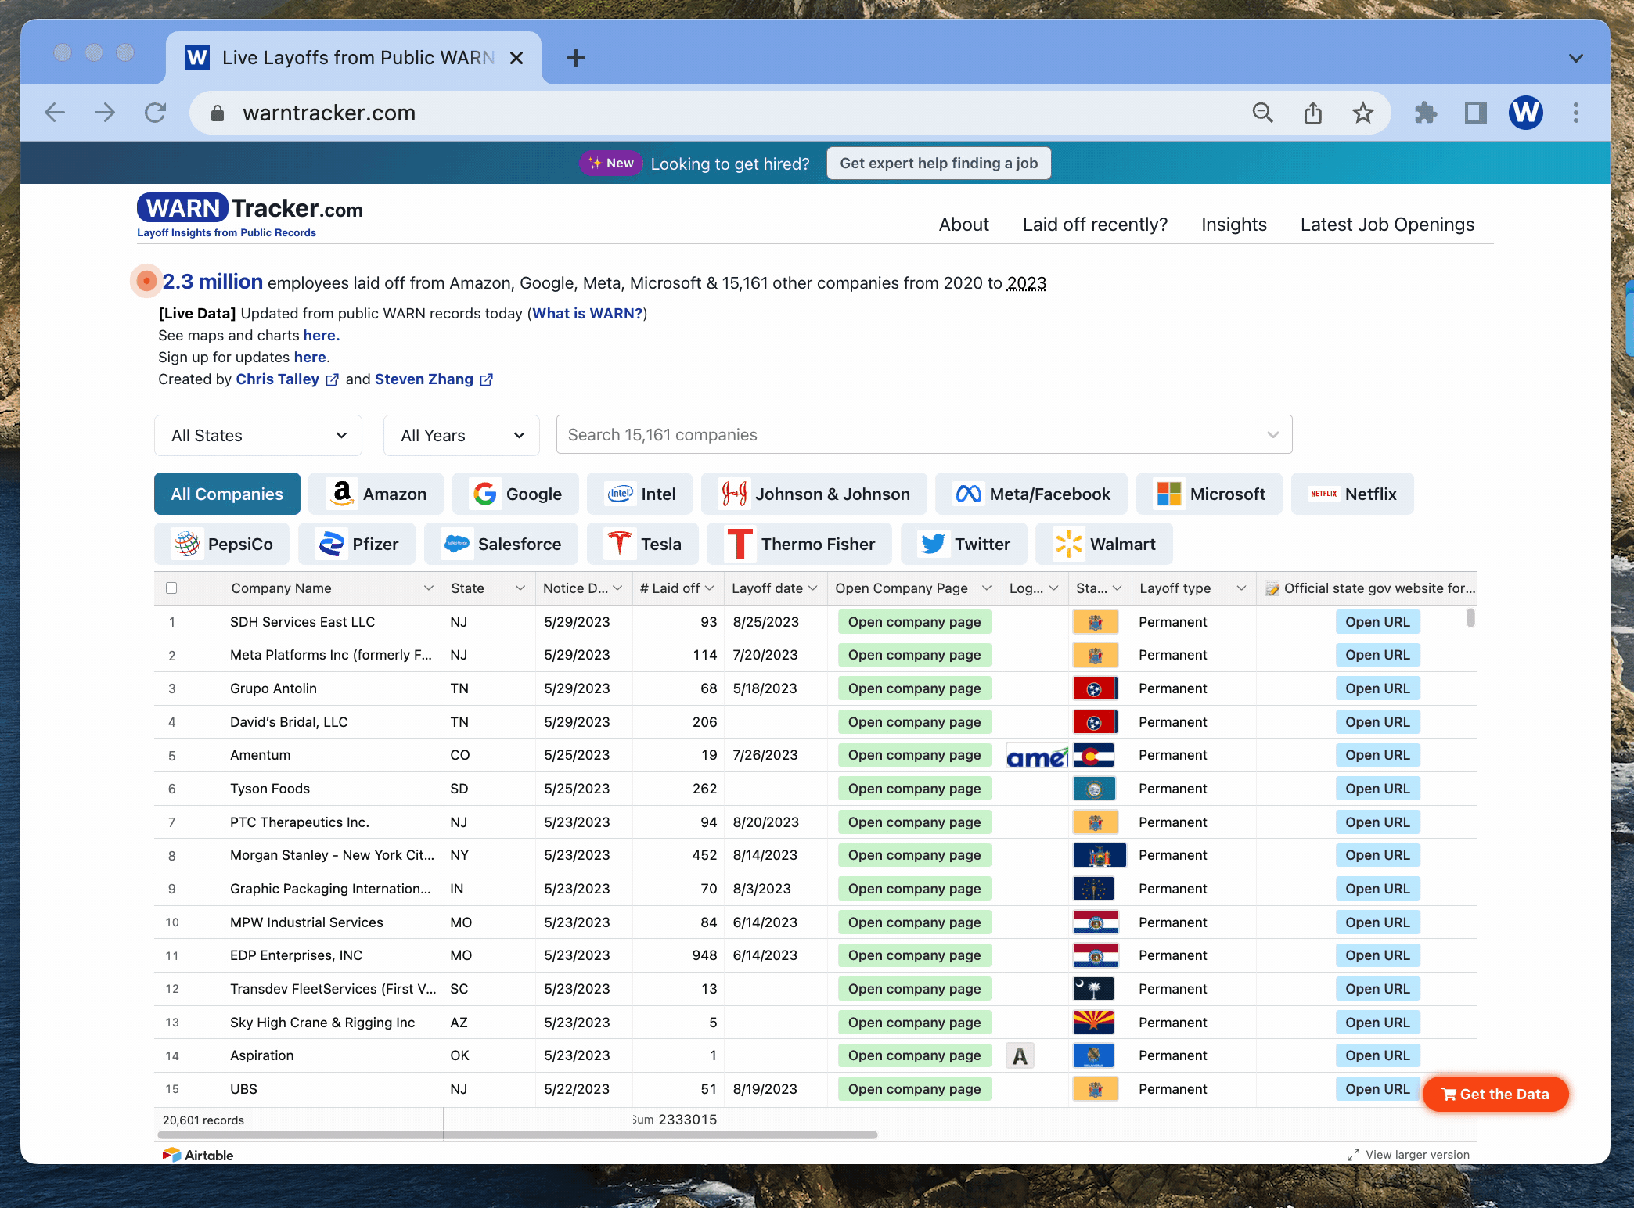Click the Amentum company logo thumbnail
This screenshot has width=1634, height=1208.
click(x=1036, y=756)
